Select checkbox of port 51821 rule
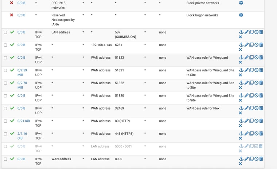 5,70
